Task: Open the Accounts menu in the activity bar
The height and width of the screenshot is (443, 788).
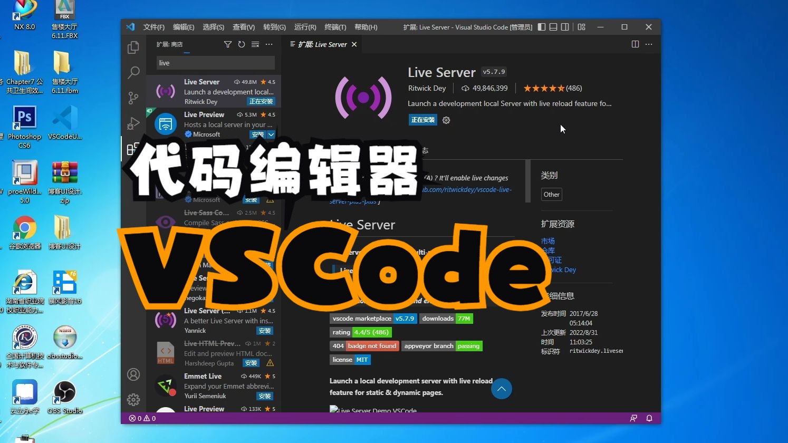Action: (133, 374)
